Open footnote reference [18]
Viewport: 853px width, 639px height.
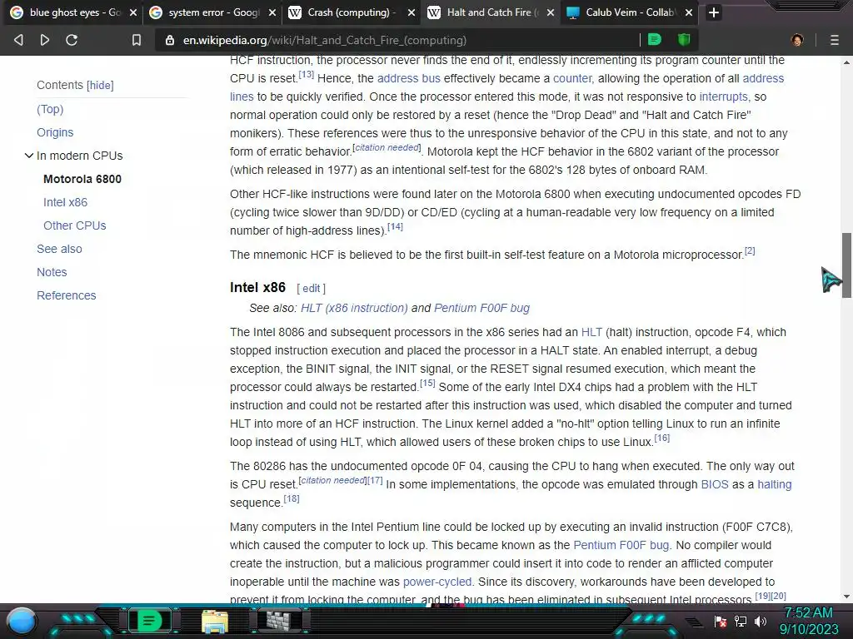[x=292, y=498]
